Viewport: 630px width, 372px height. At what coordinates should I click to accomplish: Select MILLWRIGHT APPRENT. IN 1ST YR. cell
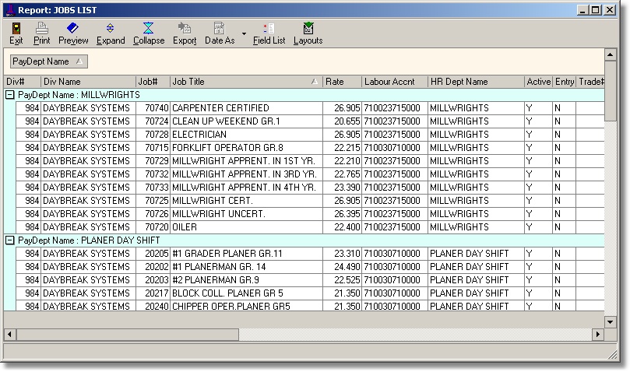click(246, 161)
